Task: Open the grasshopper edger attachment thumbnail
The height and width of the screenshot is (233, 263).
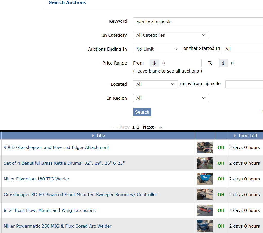Action: coord(205,147)
